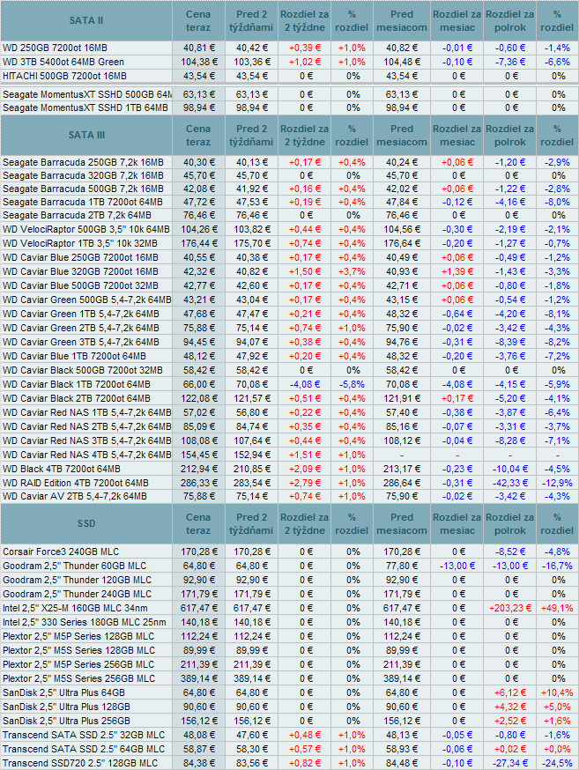Select the WD 250GB 7200ot 16MB row name
The image size is (579, 770).
pos(55,48)
